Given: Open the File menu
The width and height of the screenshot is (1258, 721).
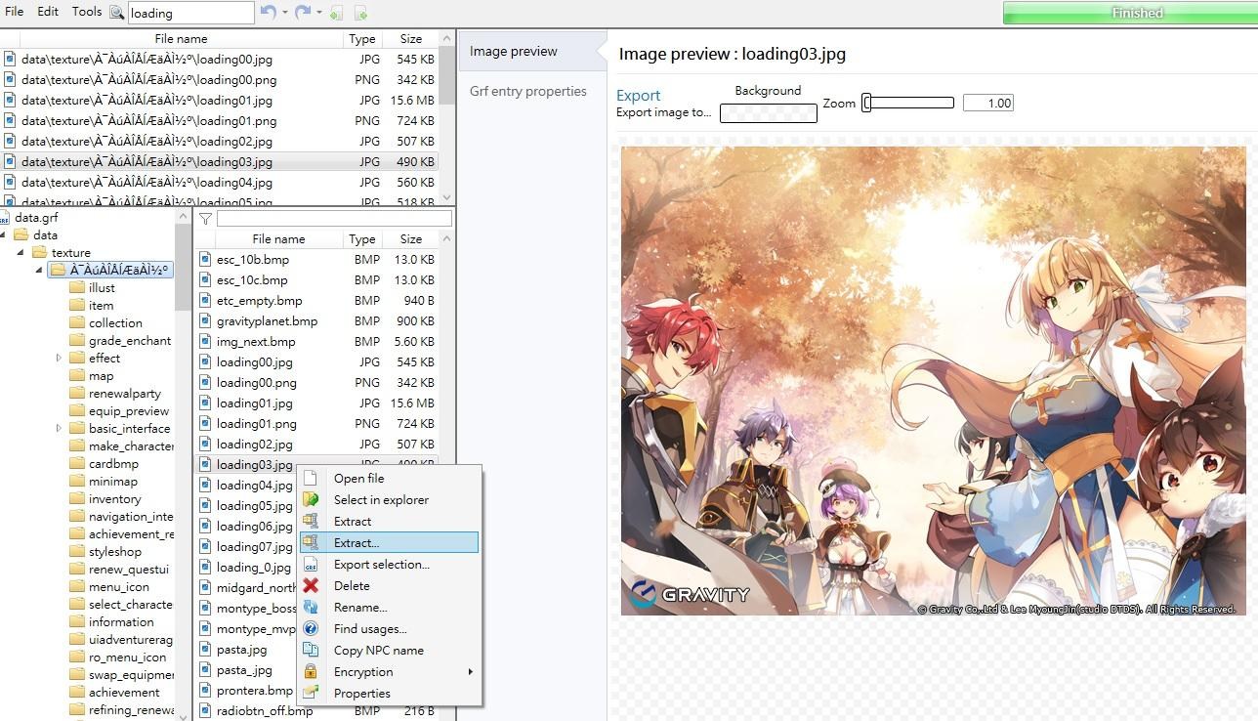Looking at the screenshot, I should (14, 12).
